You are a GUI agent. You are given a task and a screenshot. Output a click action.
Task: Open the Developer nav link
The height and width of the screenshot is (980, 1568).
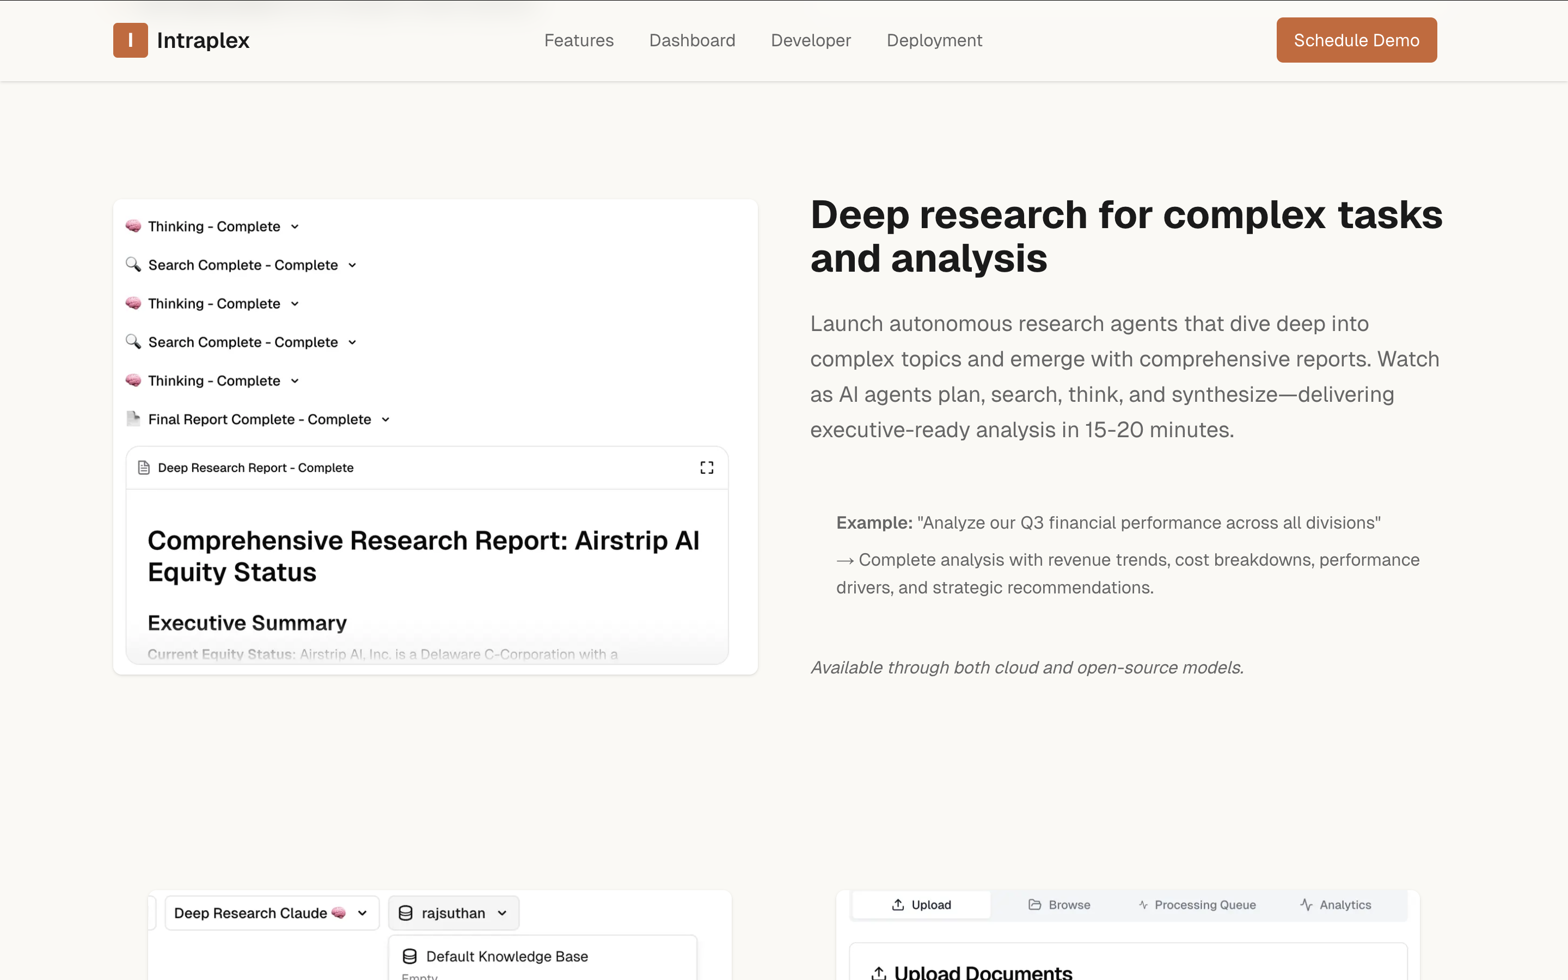click(x=811, y=40)
